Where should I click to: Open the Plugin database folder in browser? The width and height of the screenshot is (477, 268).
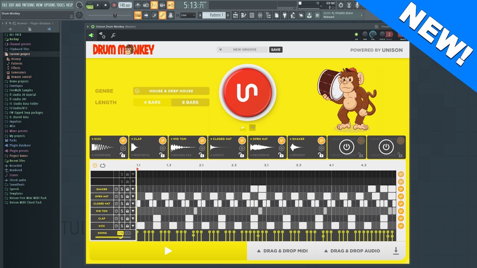pyautogui.click(x=20, y=146)
